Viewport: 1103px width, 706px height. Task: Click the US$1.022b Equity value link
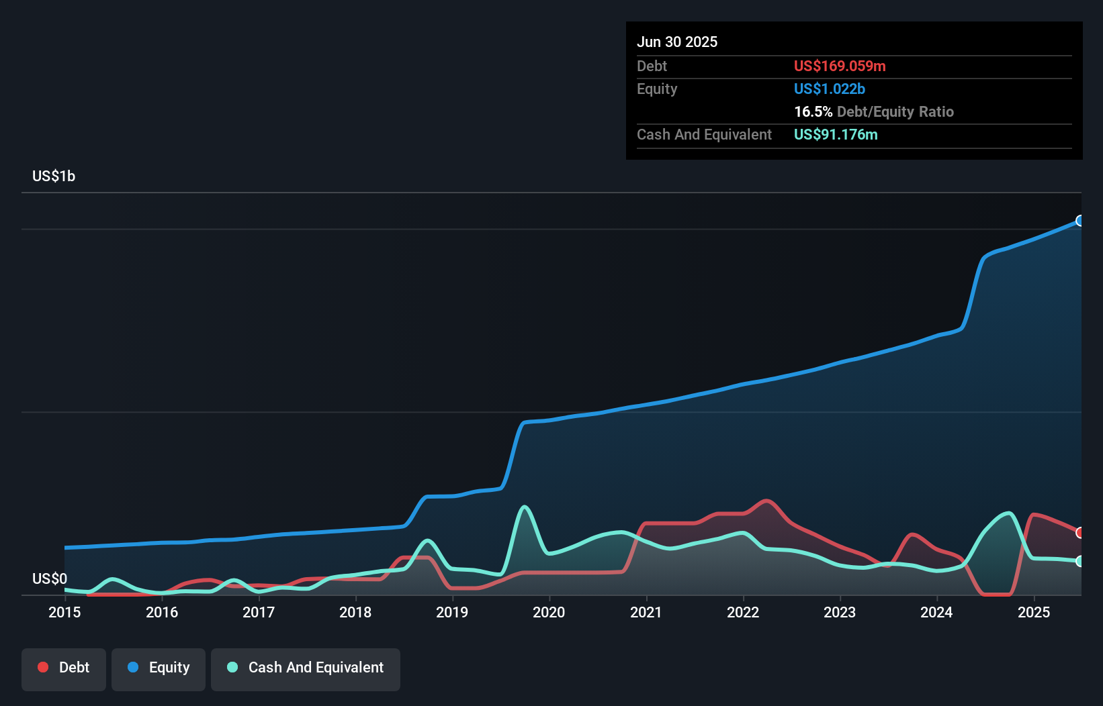click(829, 89)
